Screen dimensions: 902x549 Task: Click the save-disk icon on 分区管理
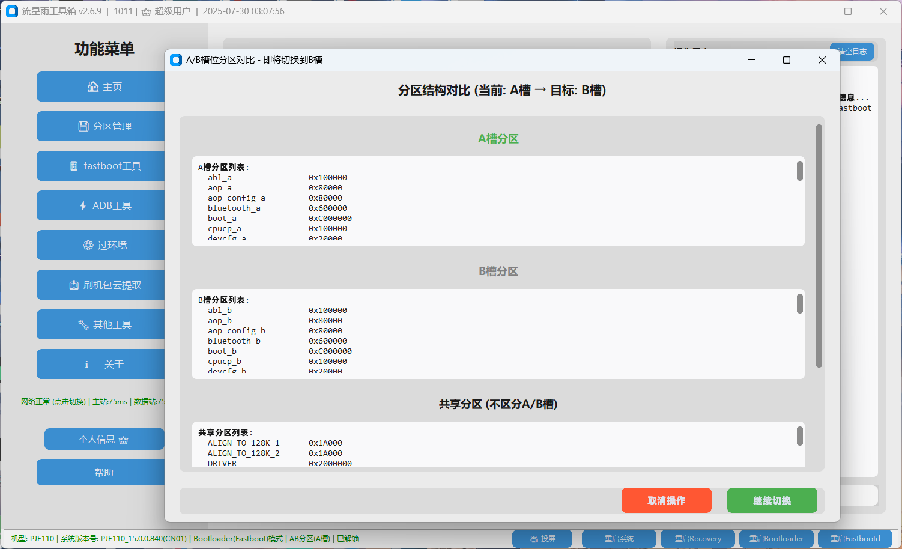(83, 126)
